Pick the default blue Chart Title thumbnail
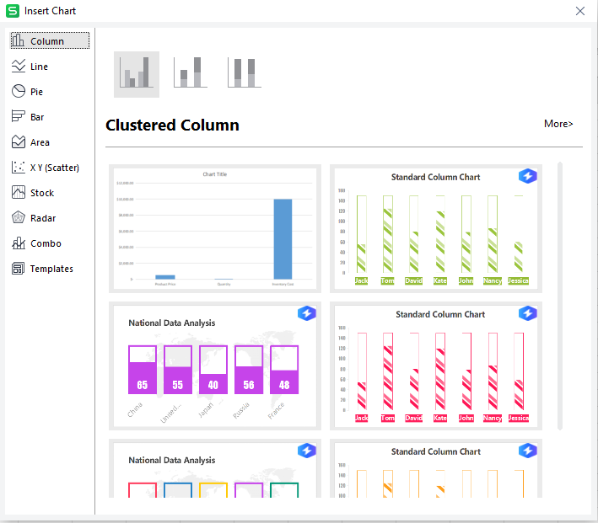Screen dimensions: 598x523 click(x=215, y=228)
